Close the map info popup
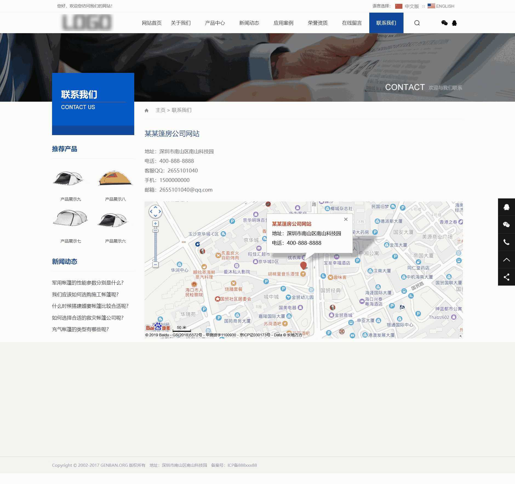Image resolution: width=515 pixels, height=484 pixels. click(346, 219)
